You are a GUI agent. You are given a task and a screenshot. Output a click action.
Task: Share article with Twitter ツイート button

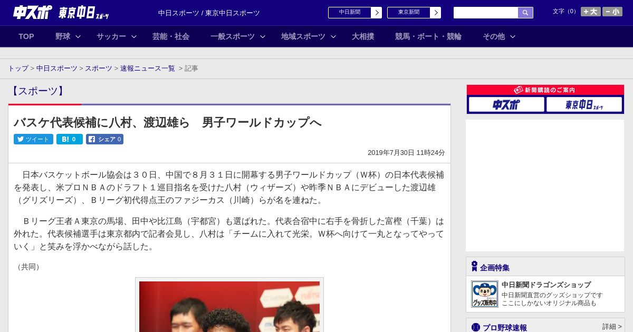[x=33, y=139]
